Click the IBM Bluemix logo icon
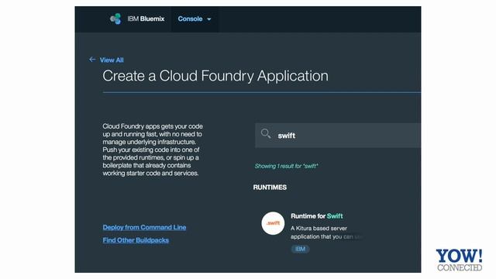The image size is (496, 279). [115, 19]
